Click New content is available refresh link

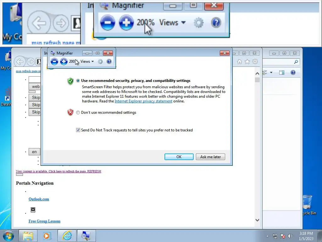tap(58, 171)
